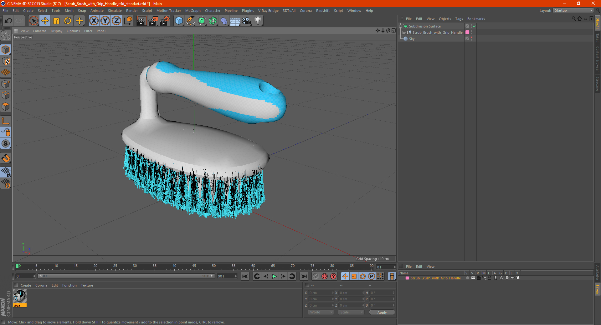Image resolution: width=601 pixels, height=325 pixels.
Task: Switch to Points mode
Action: point(6,84)
